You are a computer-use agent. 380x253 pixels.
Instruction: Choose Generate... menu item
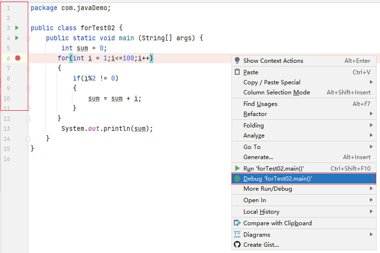click(304, 157)
